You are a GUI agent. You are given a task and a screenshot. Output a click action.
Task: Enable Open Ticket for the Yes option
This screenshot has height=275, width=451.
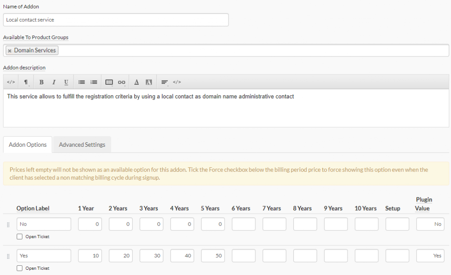(x=19, y=268)
